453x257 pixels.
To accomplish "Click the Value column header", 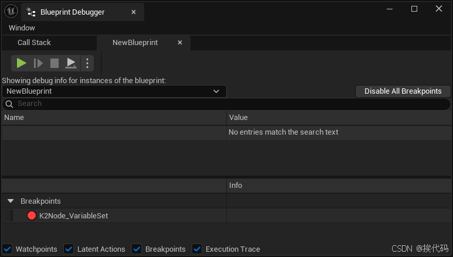I will pyautogui.click(x=339, y=118).
